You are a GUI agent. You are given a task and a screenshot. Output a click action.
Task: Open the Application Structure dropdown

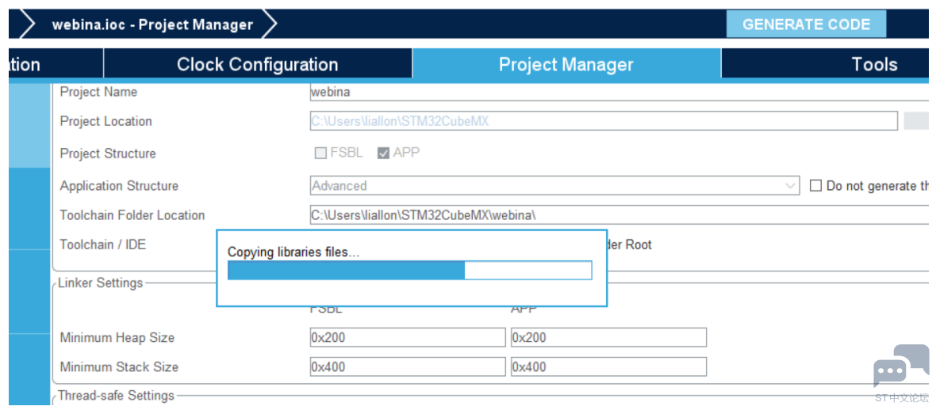(x=554, y=185)
